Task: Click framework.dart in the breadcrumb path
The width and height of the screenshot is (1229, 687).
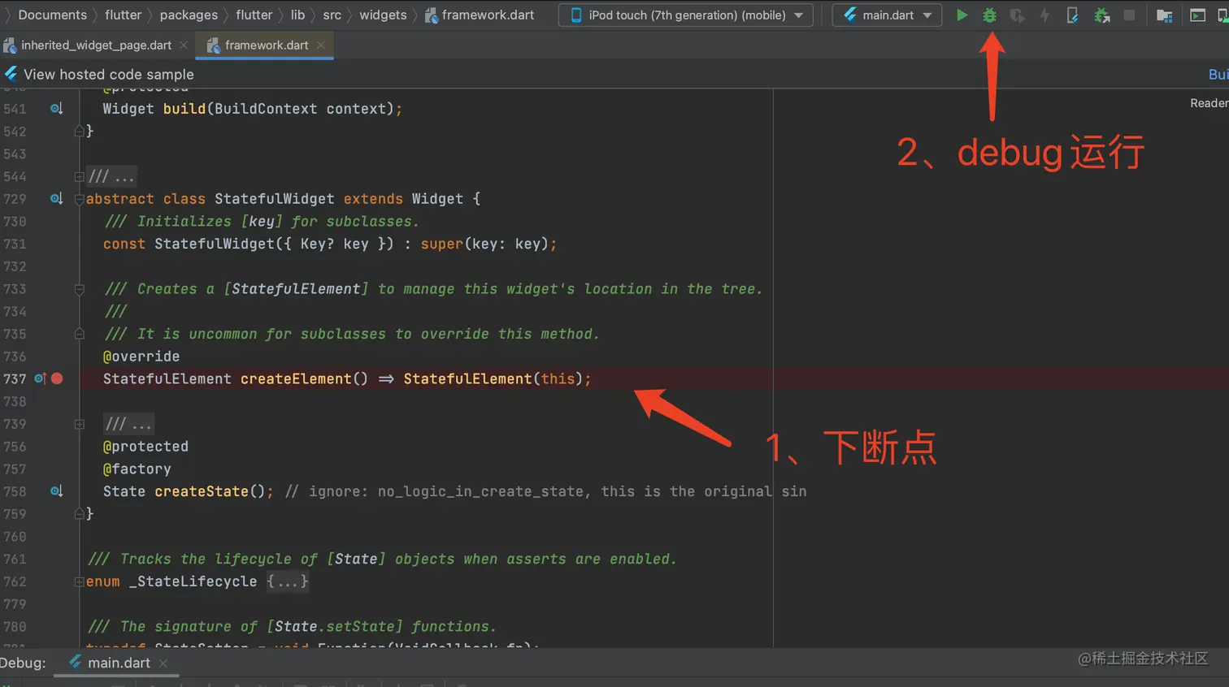Action: [480, 15]
